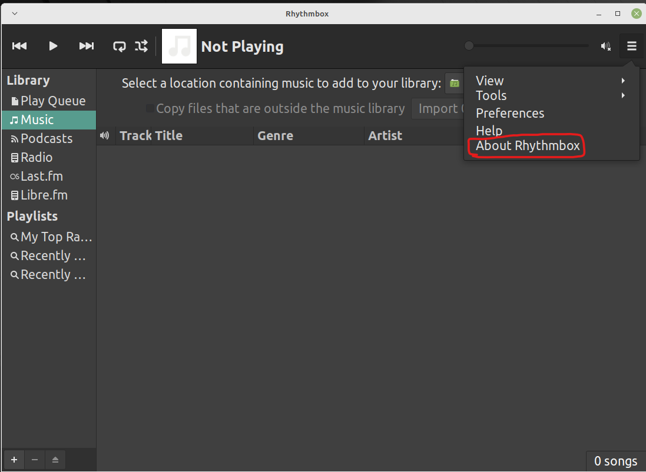Toggle shuffle mode
The image size is (646, 472).
coord(141,46)
